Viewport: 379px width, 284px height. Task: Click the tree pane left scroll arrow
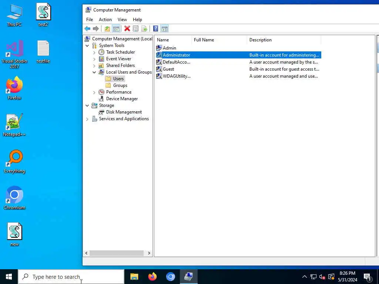click(86, 253)
